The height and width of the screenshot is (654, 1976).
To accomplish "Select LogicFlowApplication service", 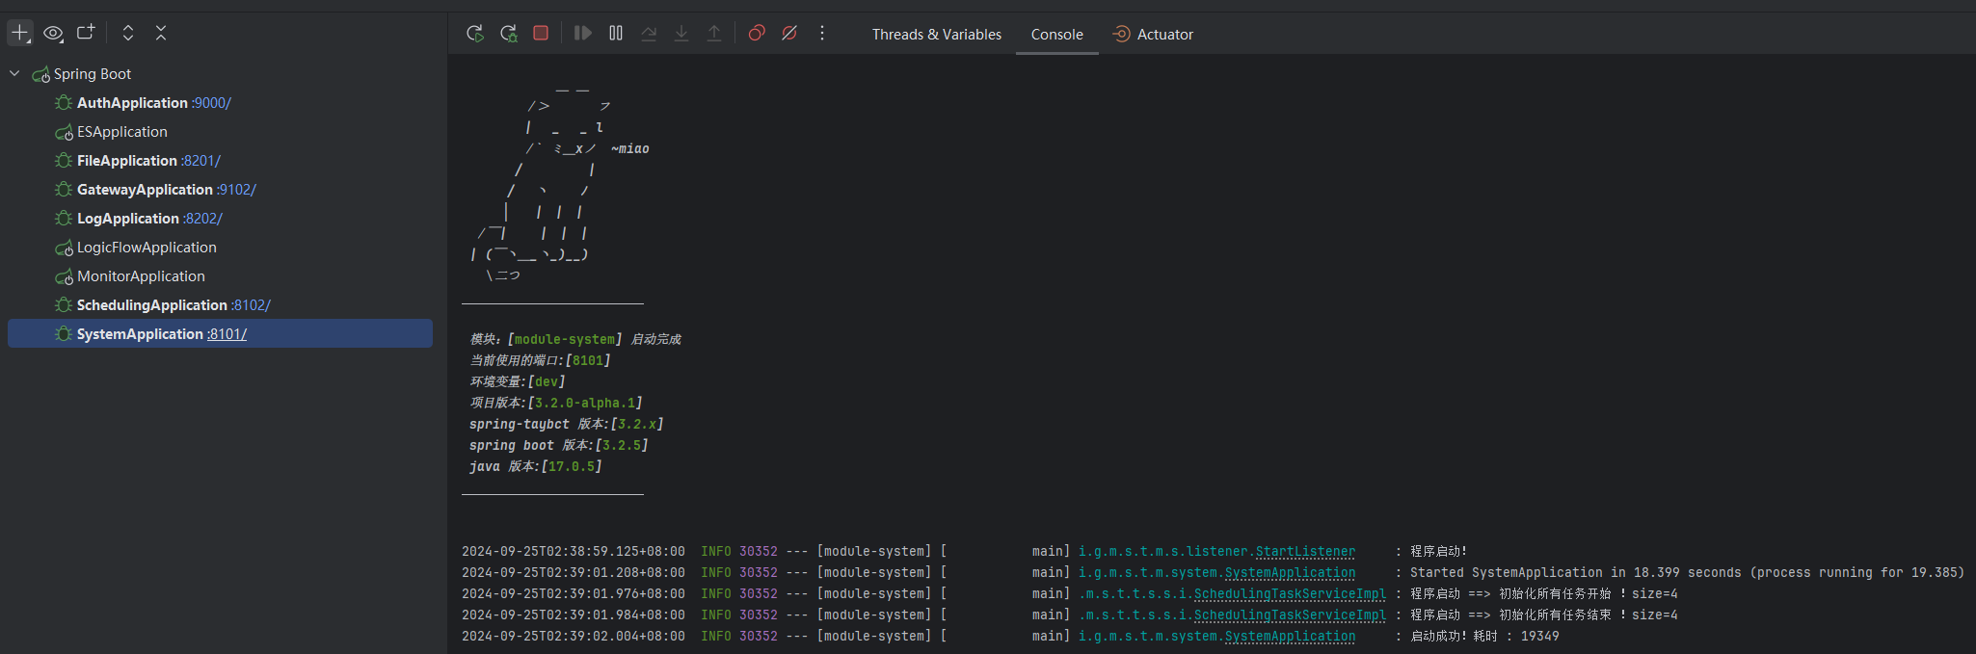I will [147, 248].
